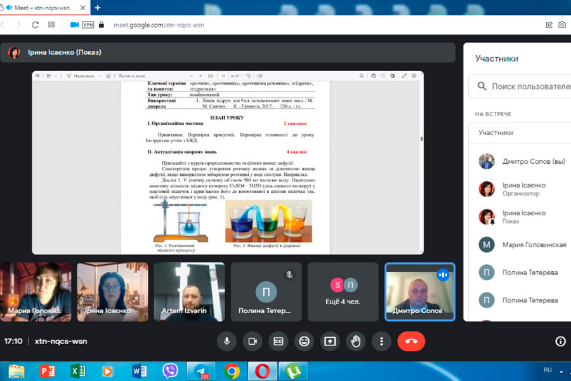Toggle the microphone button in Meet controls
The width and height of the screenshot is (571, 381).
pyautogui.click(x=226, y=341)
